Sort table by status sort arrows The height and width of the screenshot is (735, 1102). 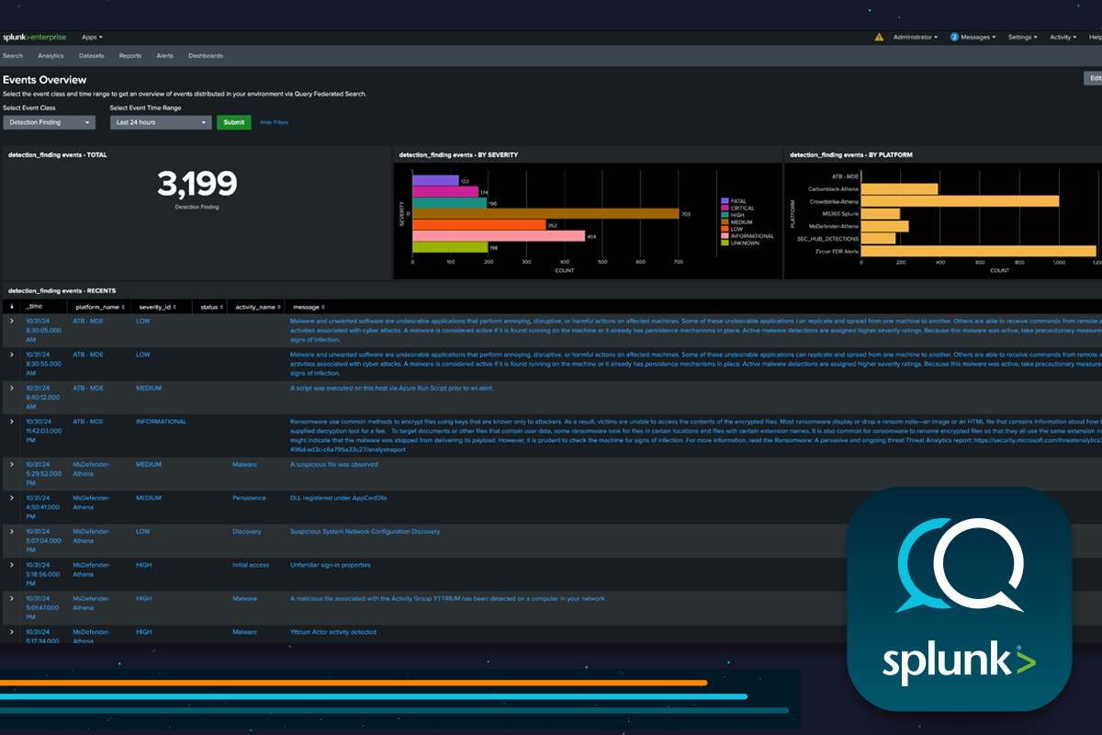coord(221,307)
